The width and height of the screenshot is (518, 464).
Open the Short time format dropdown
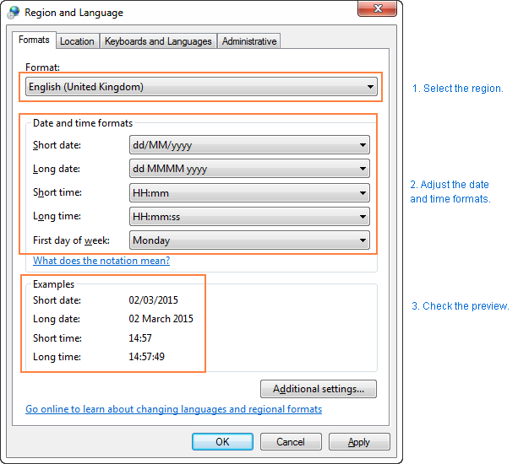pyautogui.click(x=250, y=193)
